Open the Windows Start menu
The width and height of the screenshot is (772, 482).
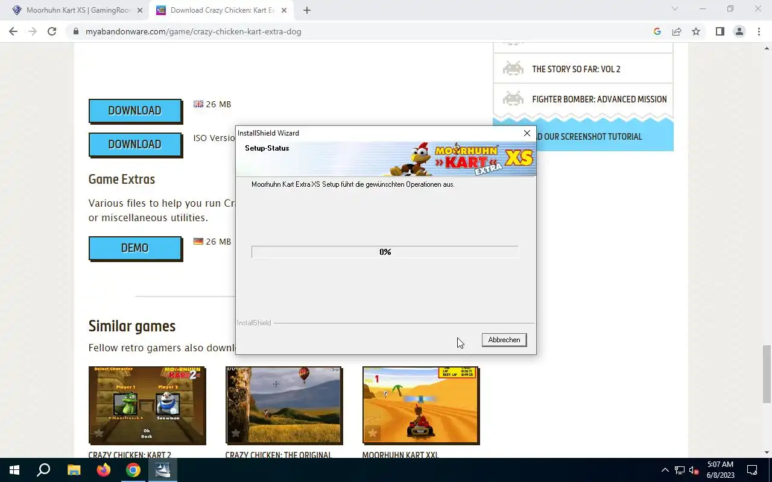pyautogui.click(x=14, y=470)
